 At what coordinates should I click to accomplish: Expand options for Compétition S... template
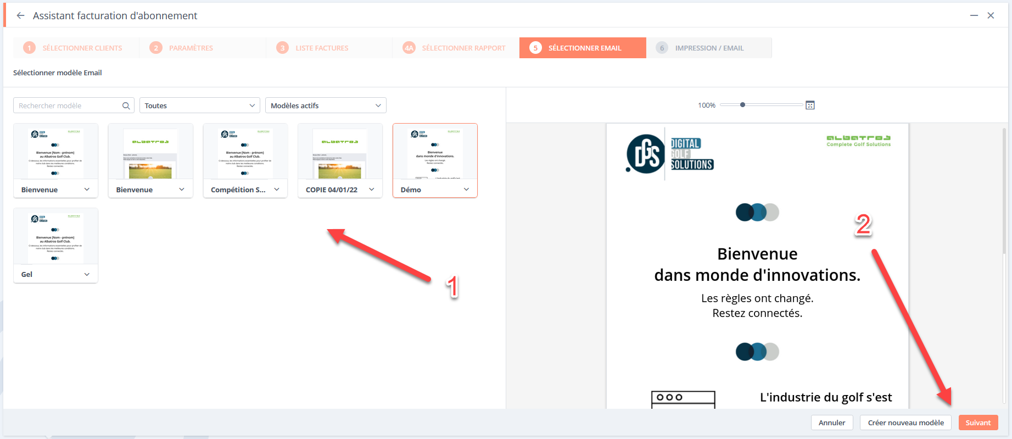tap(277, 190)
